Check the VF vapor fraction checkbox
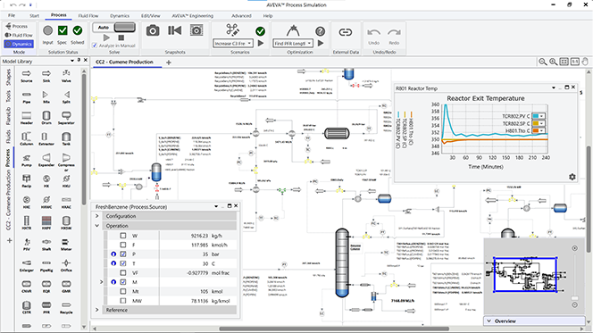This screenshot has width=593, height=333. (123, 273)
